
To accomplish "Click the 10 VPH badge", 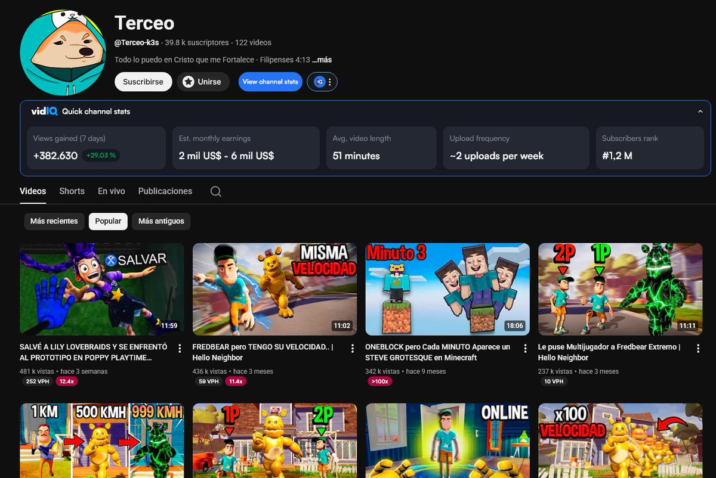I will (x=554, y=381).
